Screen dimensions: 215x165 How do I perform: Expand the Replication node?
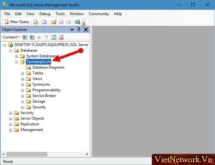tap(10, 124)
